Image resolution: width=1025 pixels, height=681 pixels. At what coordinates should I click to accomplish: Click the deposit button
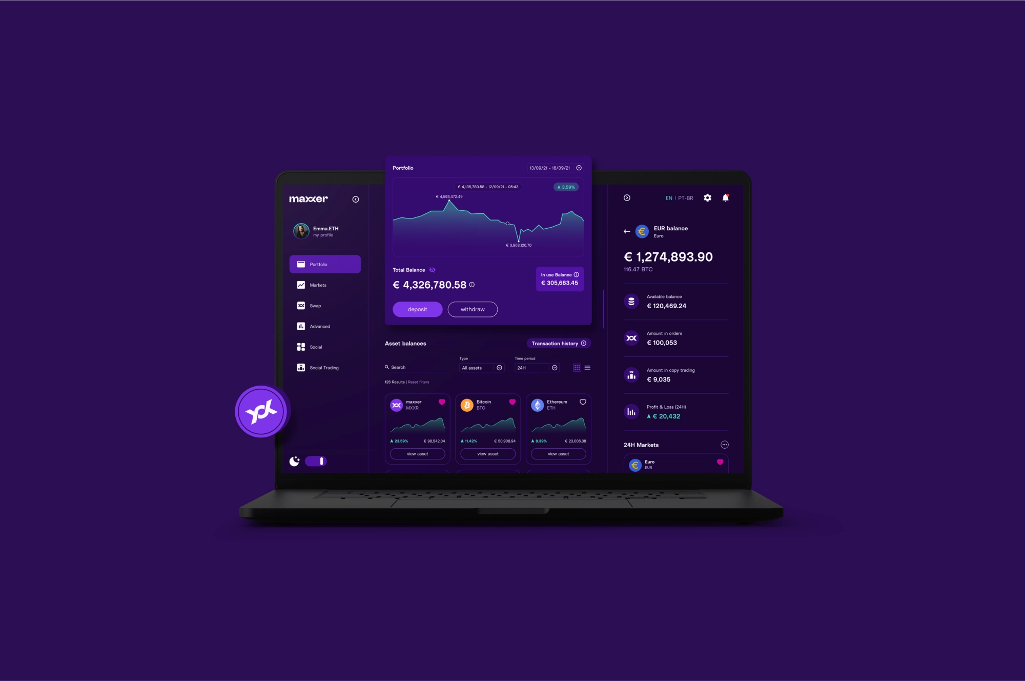point(417,309)
